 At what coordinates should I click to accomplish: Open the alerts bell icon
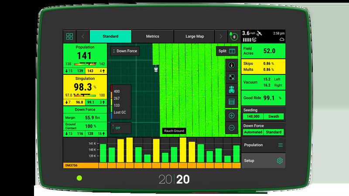pos(234,36)
